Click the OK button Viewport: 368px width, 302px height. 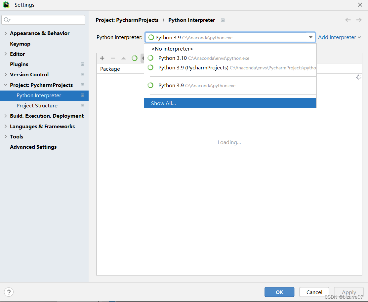279,292
